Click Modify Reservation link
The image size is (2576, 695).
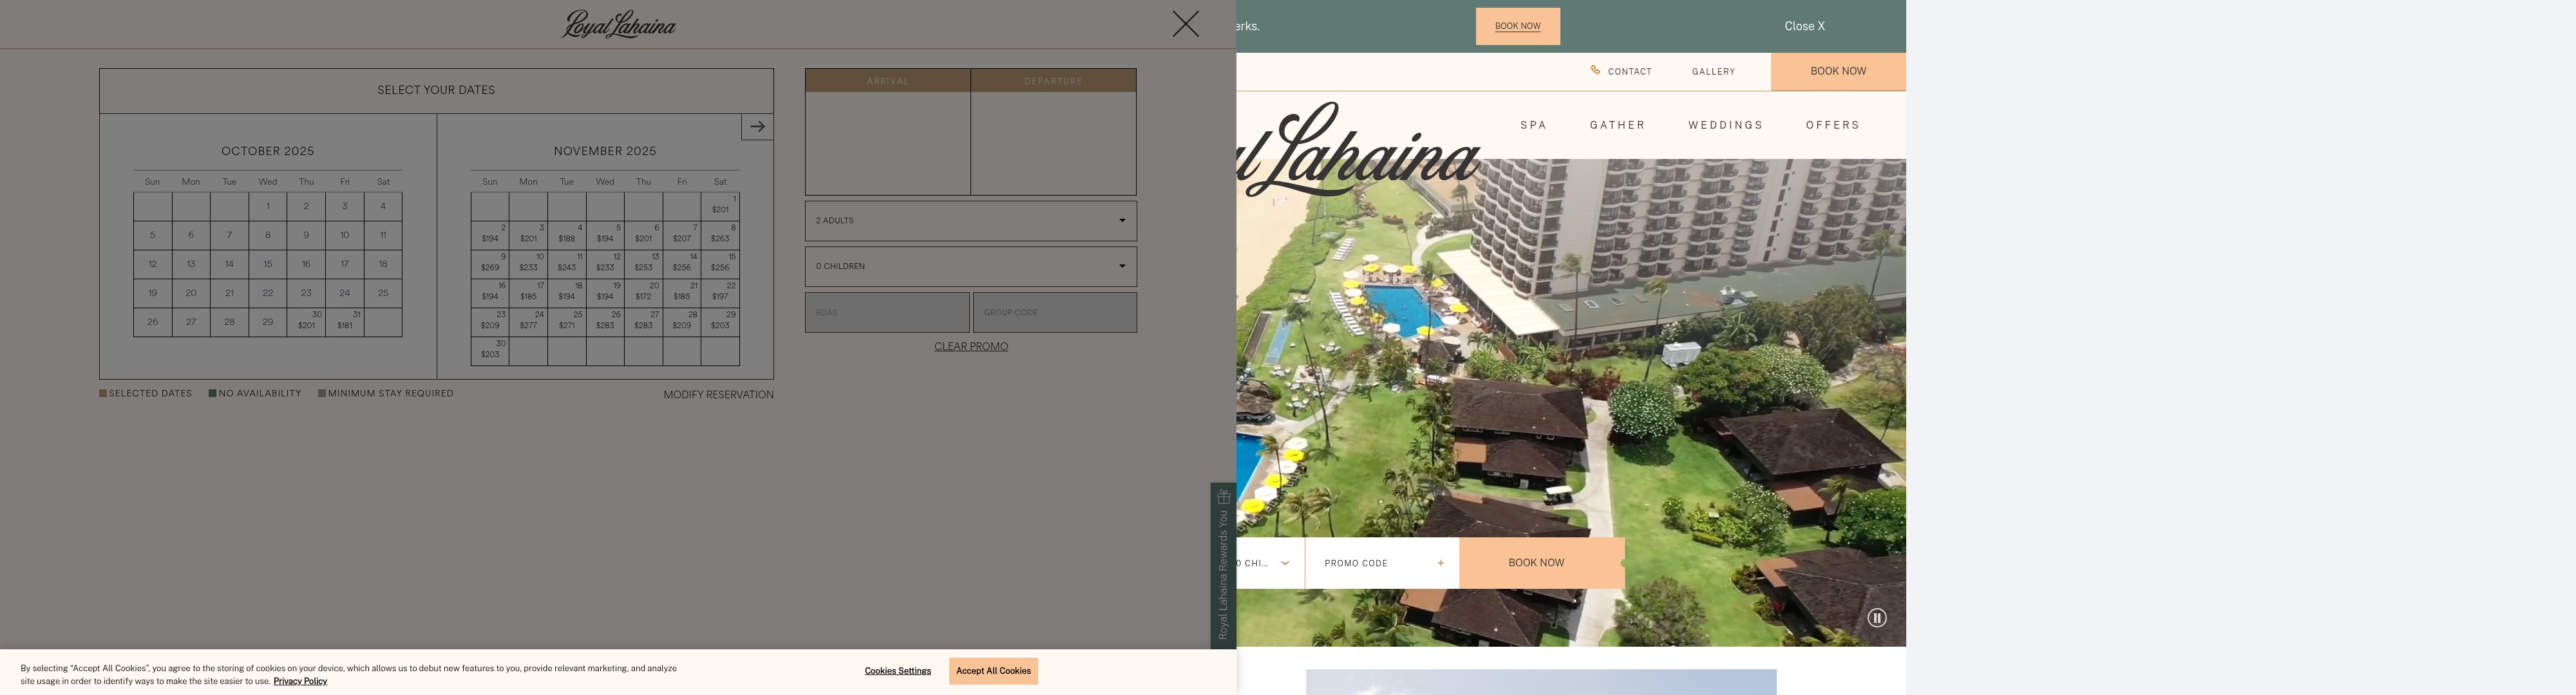tap(718, 394)
